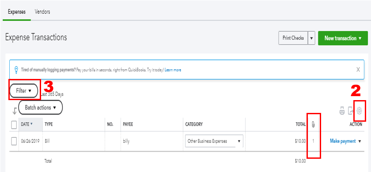This screenshot has height=172, width=371.
Task: Open the Batch actions dropdown
Action: point(41,108)
